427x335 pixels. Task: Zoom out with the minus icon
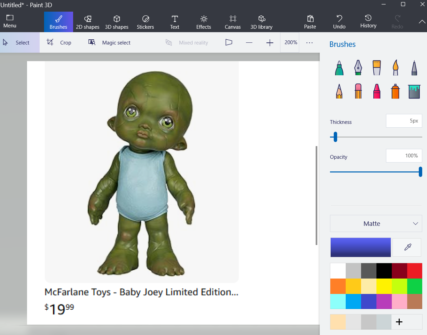tap(249, 43)
